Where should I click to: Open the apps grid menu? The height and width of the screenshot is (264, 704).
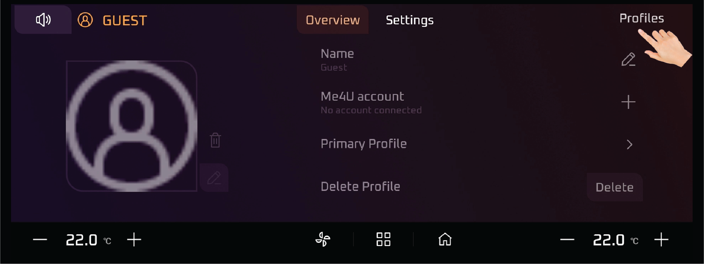383,239
